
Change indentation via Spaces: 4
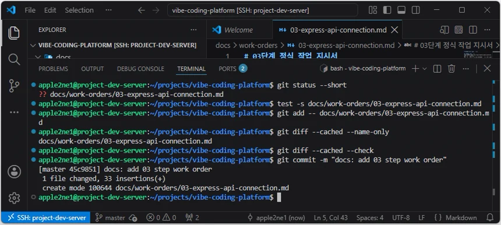click(370, 218)
